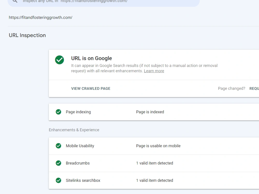
Task: Click the green check beside Page indexing
Action: point(59,112)
